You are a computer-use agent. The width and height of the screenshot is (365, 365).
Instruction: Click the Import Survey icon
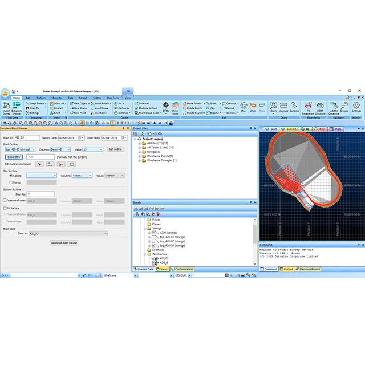6,107
